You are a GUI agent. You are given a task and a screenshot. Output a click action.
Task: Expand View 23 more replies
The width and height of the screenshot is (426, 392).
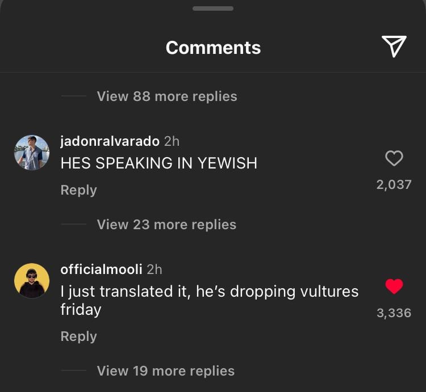pos(166,225)
